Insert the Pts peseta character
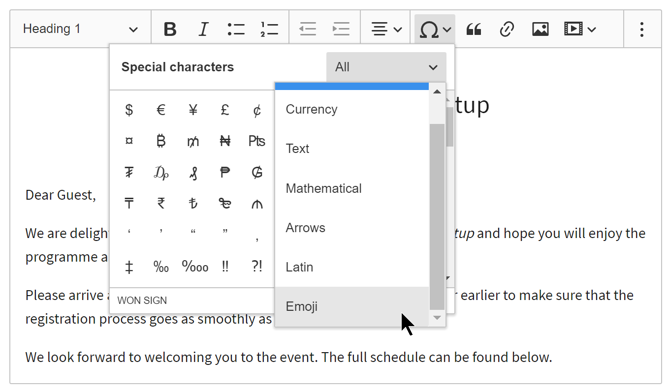 (x=257, y=141)
